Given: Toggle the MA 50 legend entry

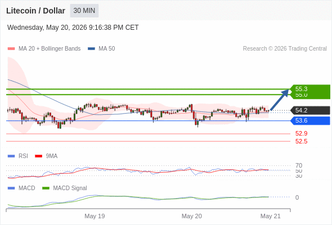Looking at the screenshot, I should pyautogui.click(x=101, y=49).
